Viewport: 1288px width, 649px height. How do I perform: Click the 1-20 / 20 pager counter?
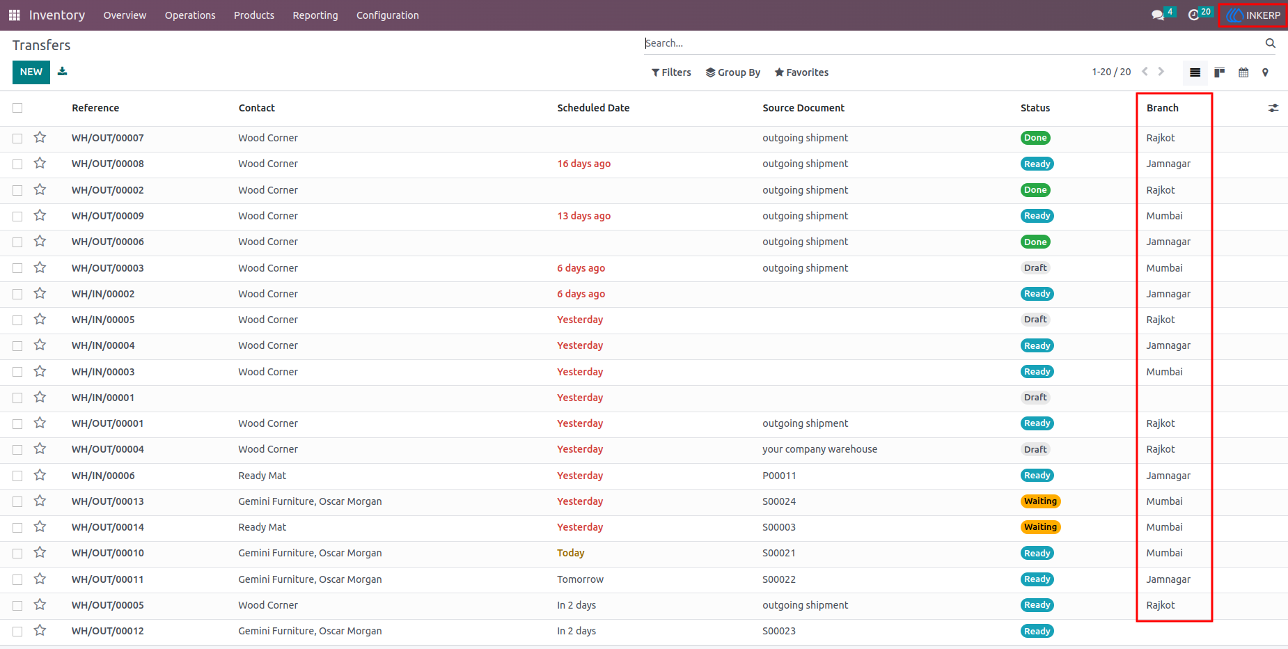[x=1111, y=72]
